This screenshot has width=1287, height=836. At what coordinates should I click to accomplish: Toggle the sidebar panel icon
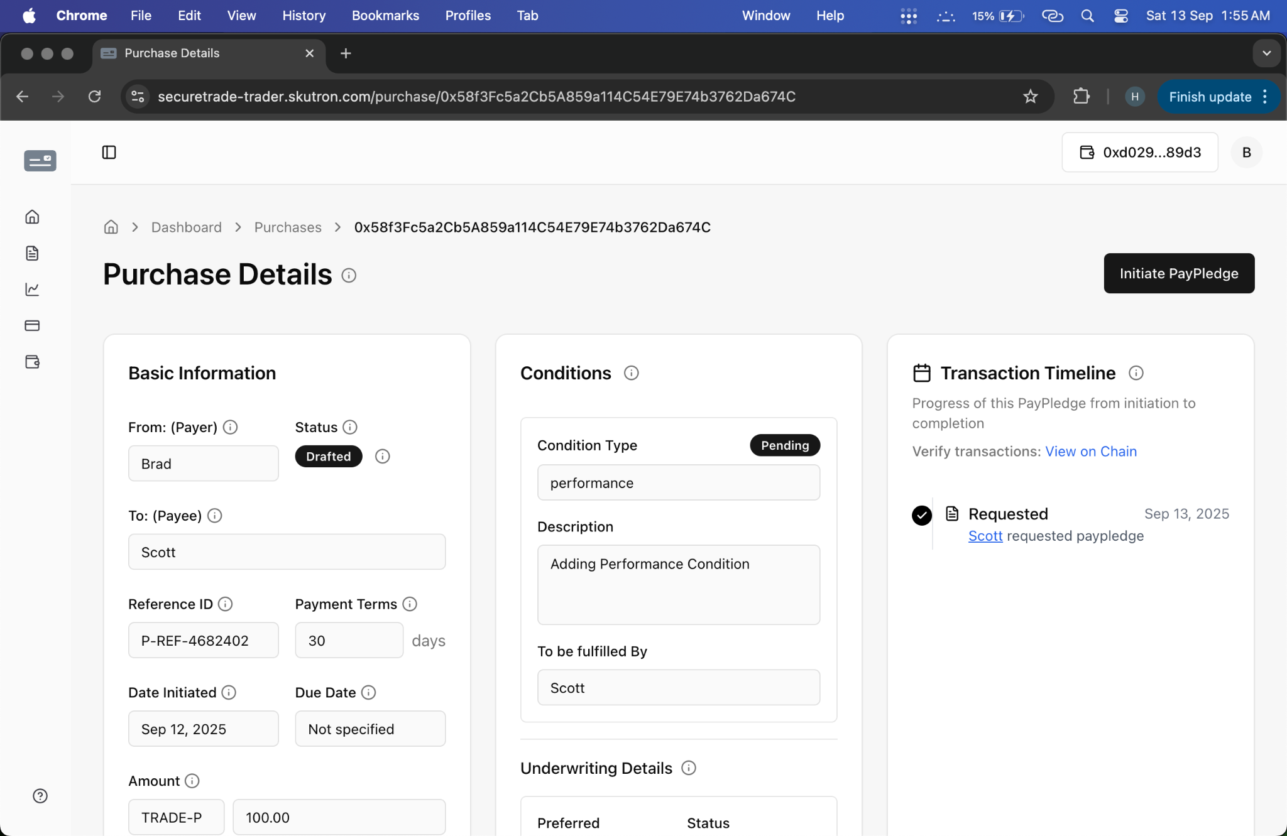pyautogui.click(x=109, y=152)
